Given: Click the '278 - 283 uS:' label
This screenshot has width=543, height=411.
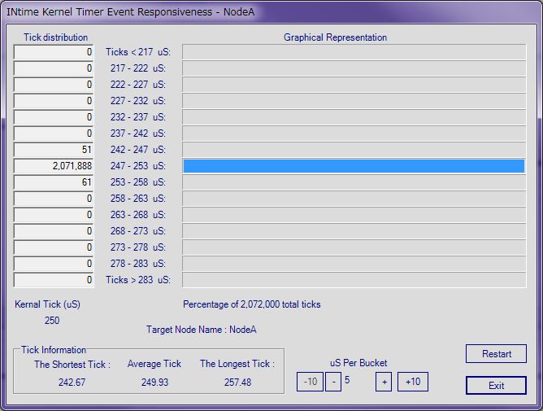Looking at the screenshot, I should 138,264.
